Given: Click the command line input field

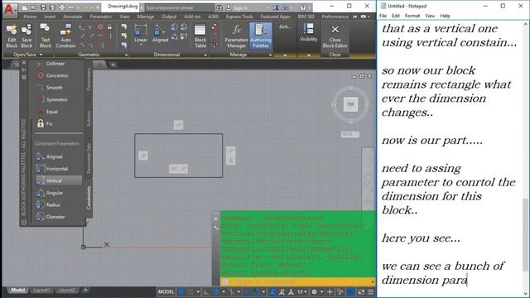Looking at the screenshot, I should click(x=297, y=281).
